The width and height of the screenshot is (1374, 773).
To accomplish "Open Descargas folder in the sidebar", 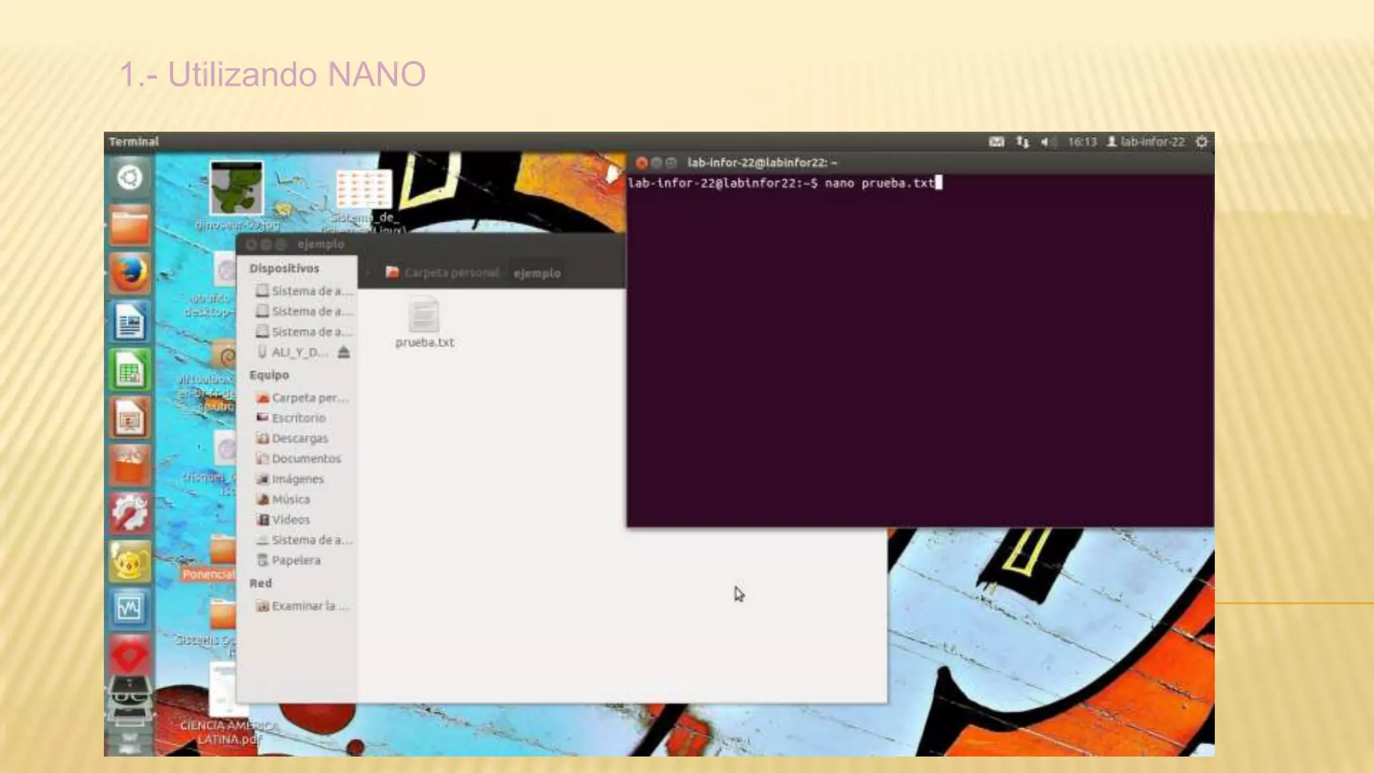I will (x=293, y=438).
